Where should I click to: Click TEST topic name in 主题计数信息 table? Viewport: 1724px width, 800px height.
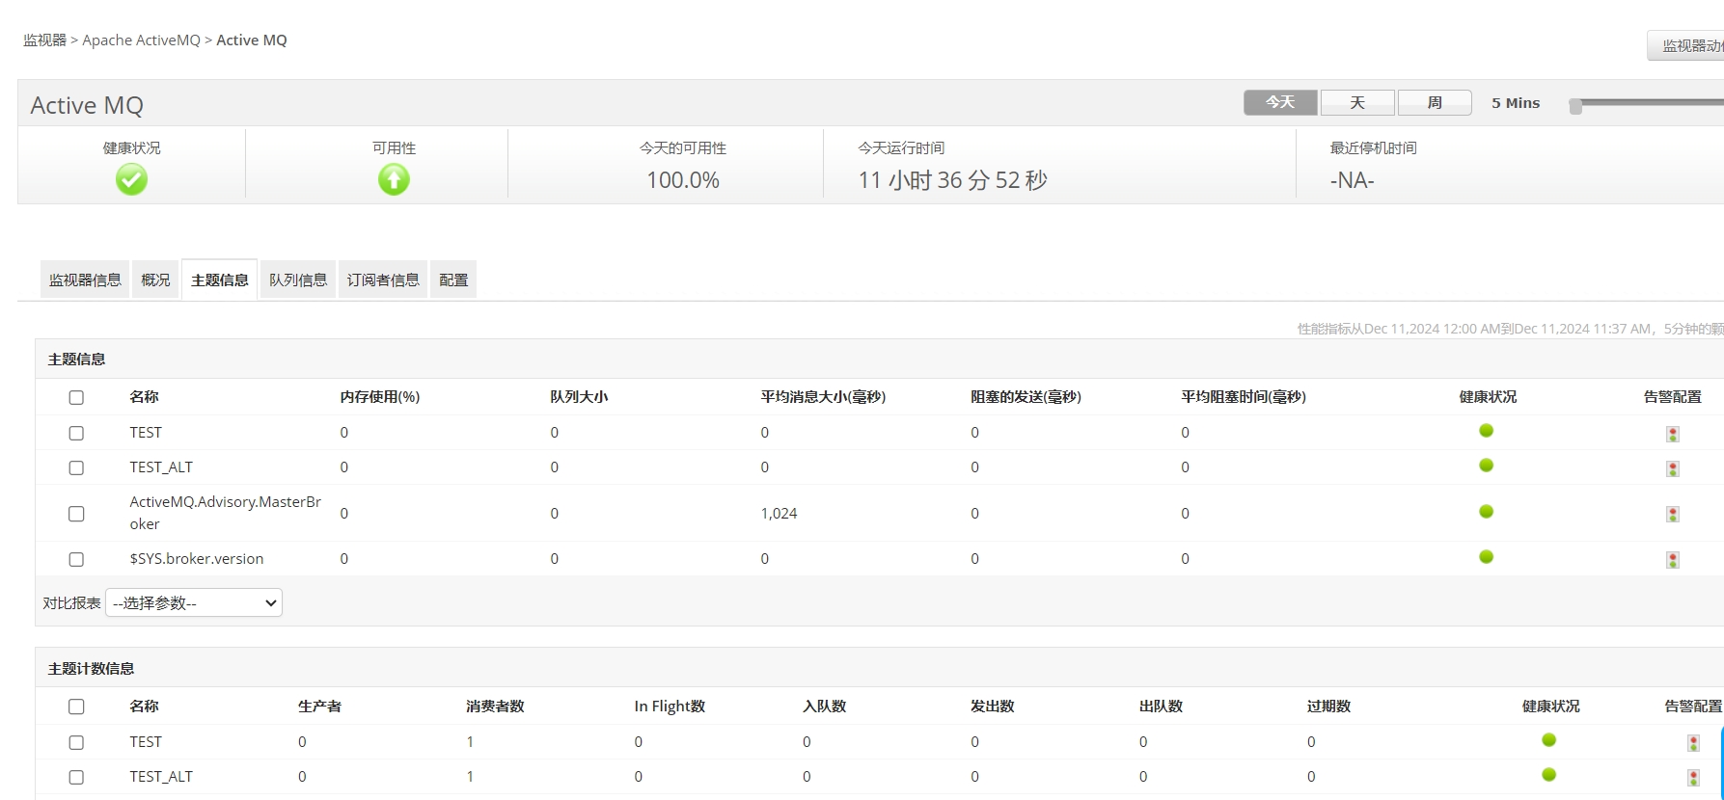pyautogui.click(x=146, y=741)
